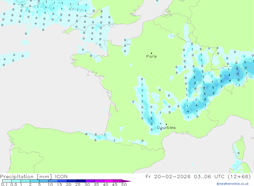Select the 15–20 mm legend color swatch

point(62,181)
